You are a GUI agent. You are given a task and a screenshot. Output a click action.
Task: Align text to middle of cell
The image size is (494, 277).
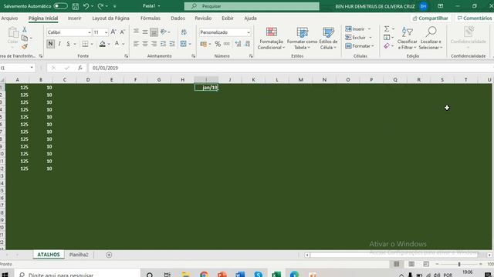coord(145,32)
